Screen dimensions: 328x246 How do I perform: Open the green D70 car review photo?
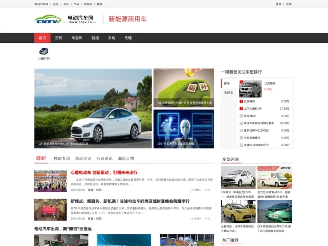275,211
